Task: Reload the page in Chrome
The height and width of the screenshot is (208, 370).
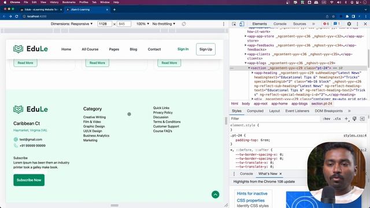Action: tap(17, 16)
